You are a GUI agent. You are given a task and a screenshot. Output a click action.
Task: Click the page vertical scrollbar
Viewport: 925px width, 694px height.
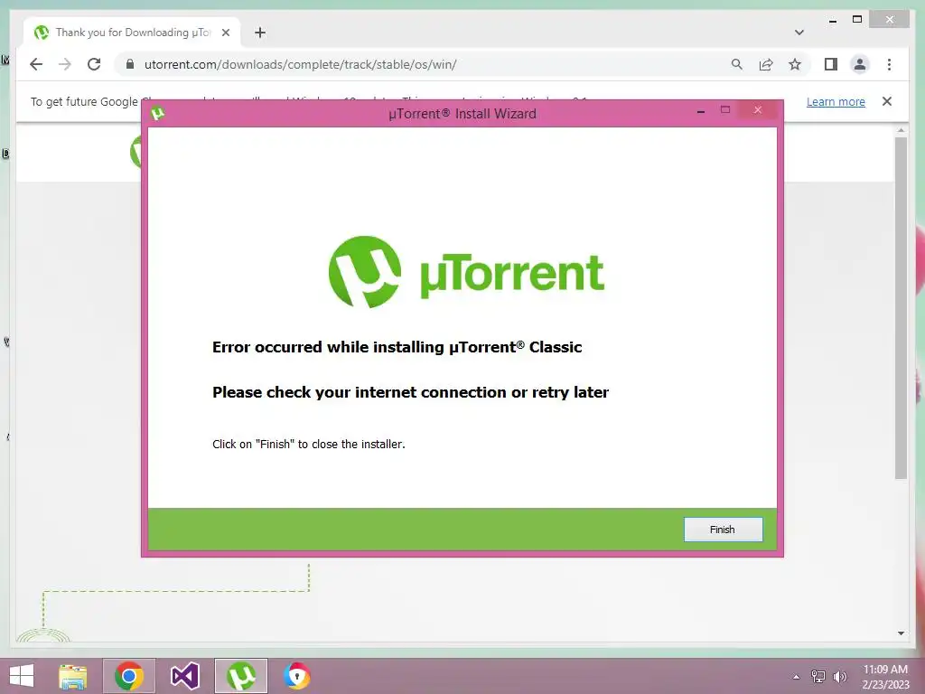pyautogui.click(x=901, y=308)
